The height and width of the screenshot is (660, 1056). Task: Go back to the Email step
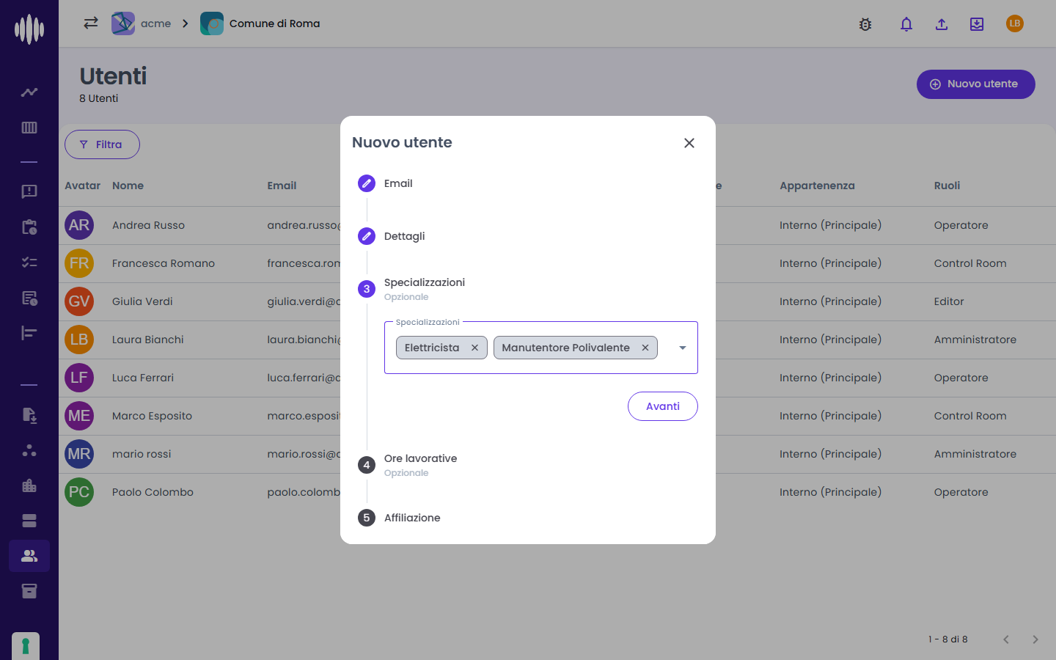[398, 183]
